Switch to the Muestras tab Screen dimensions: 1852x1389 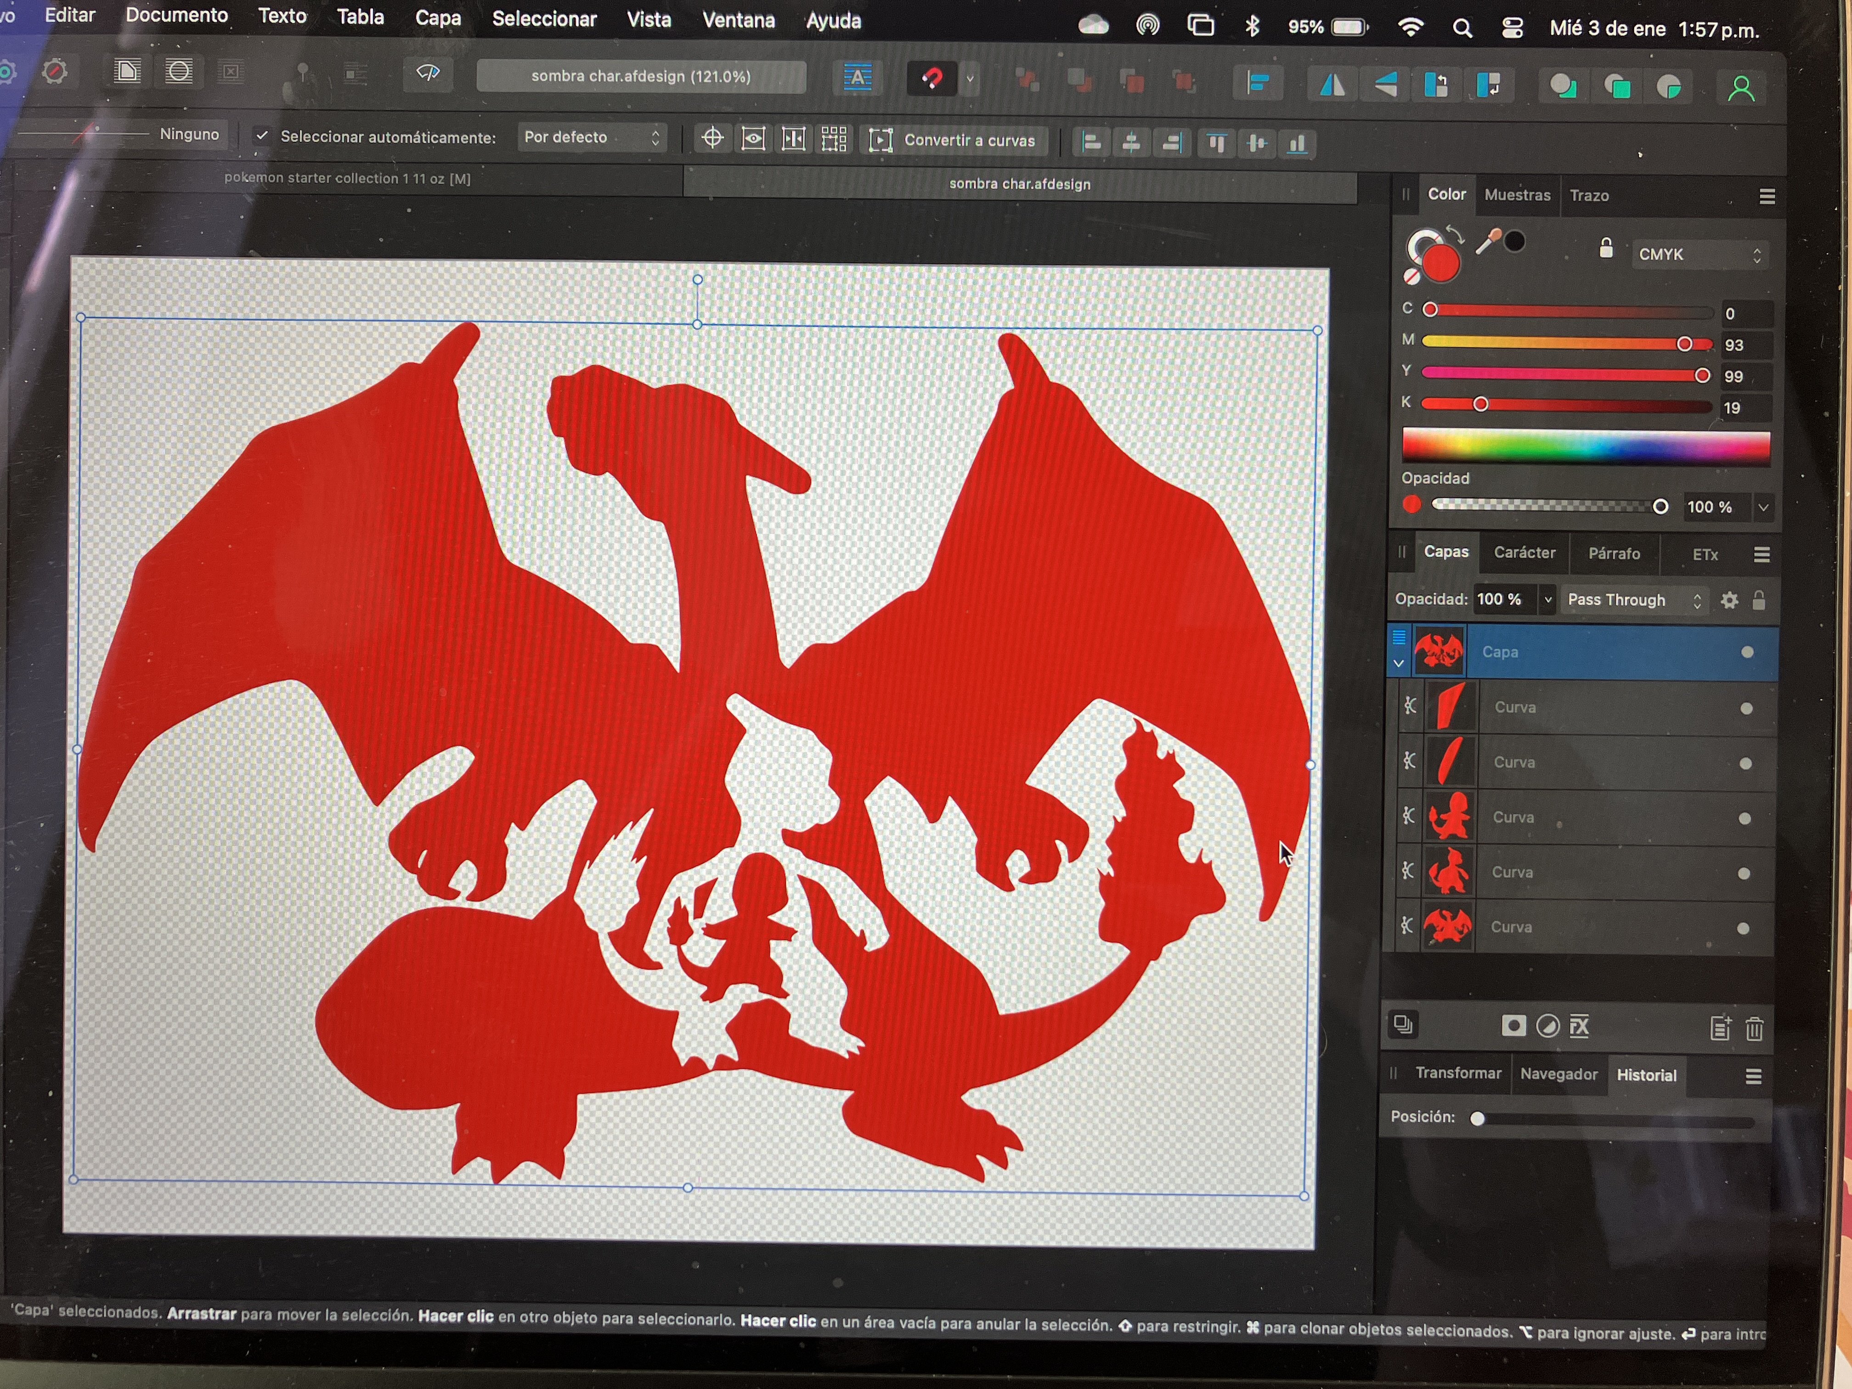click(1516, 195)
